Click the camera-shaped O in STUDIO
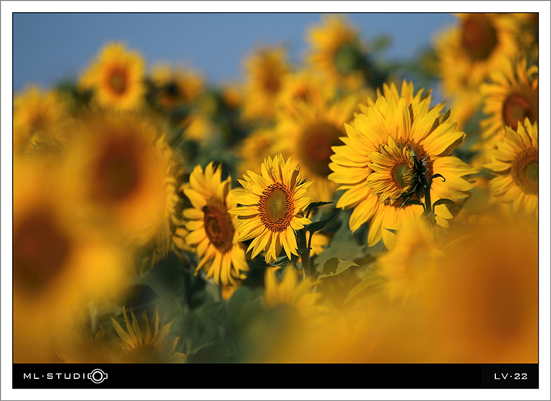Image resolution: width=551 pixels, height=401 pixels. [98, 376]
